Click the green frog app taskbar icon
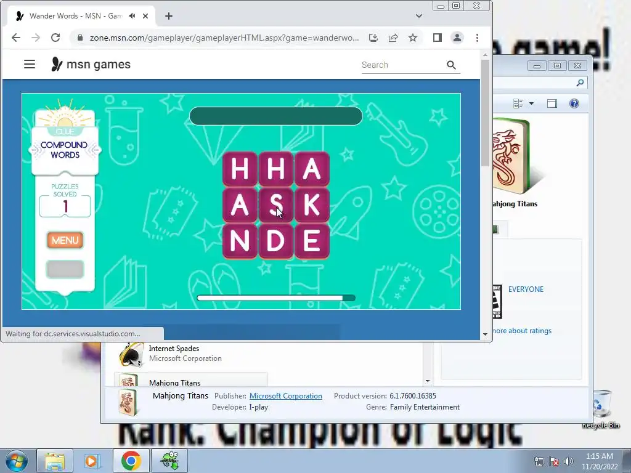The width and height of the screenshot is (631, 473). point(169,461)
